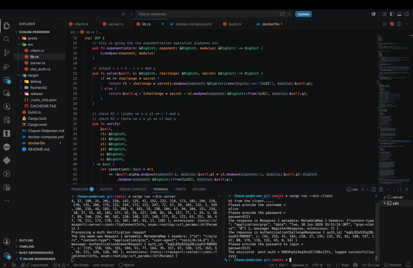Toggle bottom panel layout button
413x268 pixels.
(399, 14)
